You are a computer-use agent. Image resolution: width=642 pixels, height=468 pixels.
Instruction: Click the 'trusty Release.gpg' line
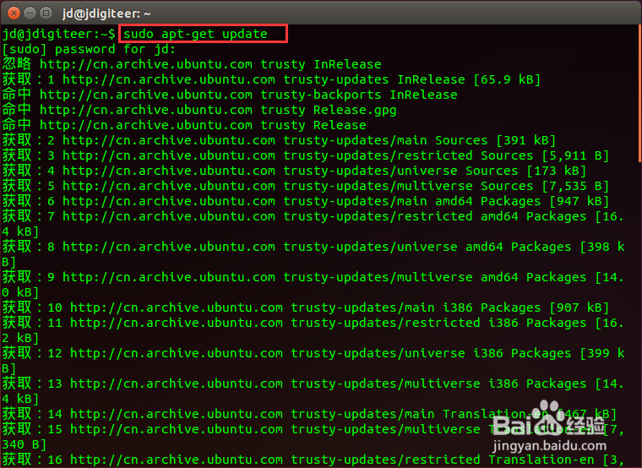199,110
